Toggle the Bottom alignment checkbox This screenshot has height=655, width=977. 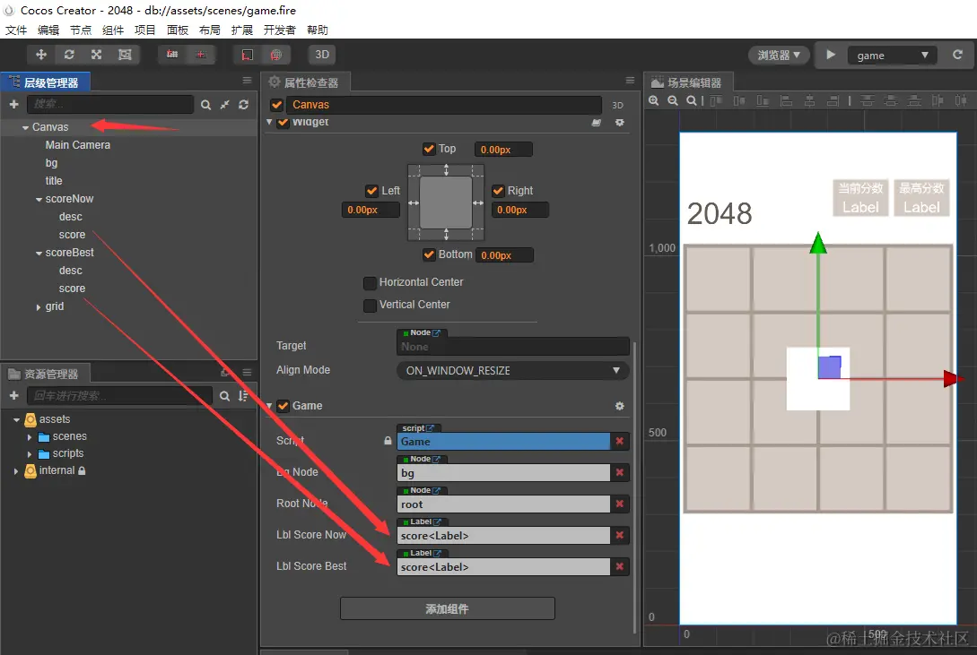[x=429, y=254]
